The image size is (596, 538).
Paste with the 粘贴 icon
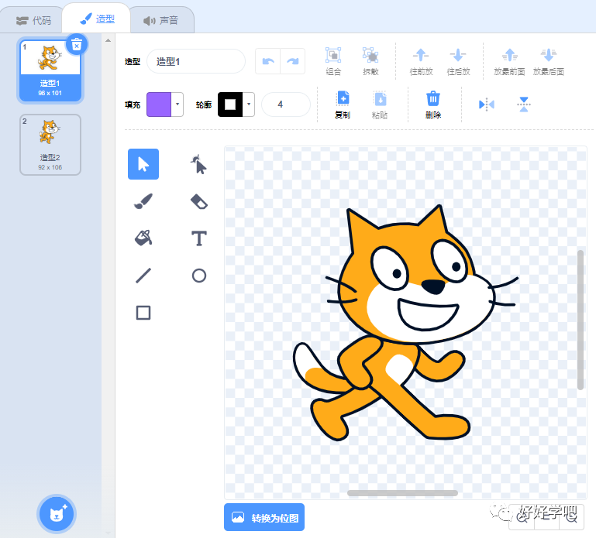(380, 105)
